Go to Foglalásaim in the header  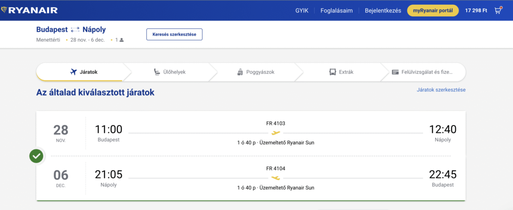[x=336, y=11]
